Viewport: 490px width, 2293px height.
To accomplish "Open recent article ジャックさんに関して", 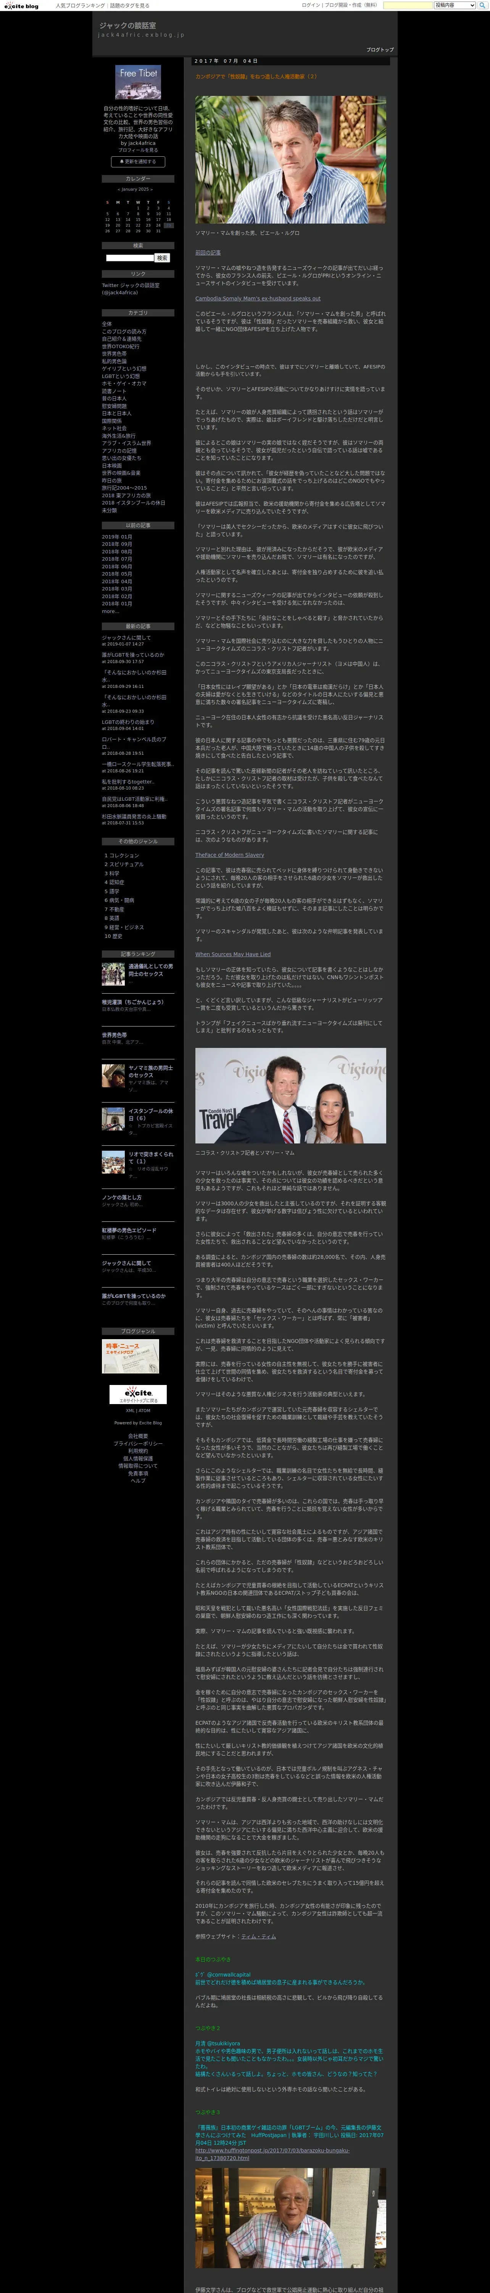I will [126, 637].
